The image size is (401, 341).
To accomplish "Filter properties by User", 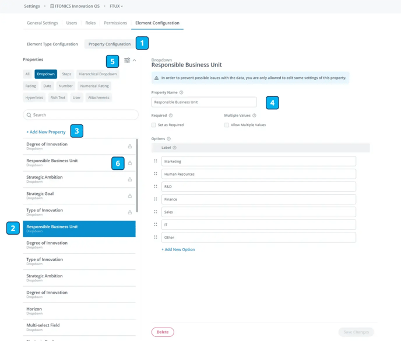I will click(x=76, y=98).
